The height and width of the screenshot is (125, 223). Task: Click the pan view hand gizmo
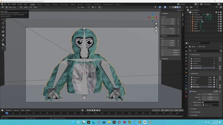tap(156, 27)
